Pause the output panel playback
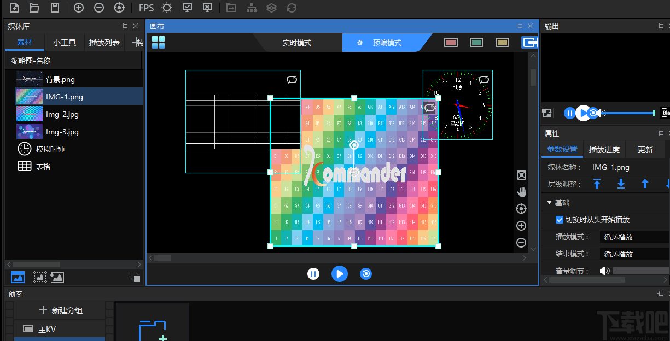 point(570,113)
